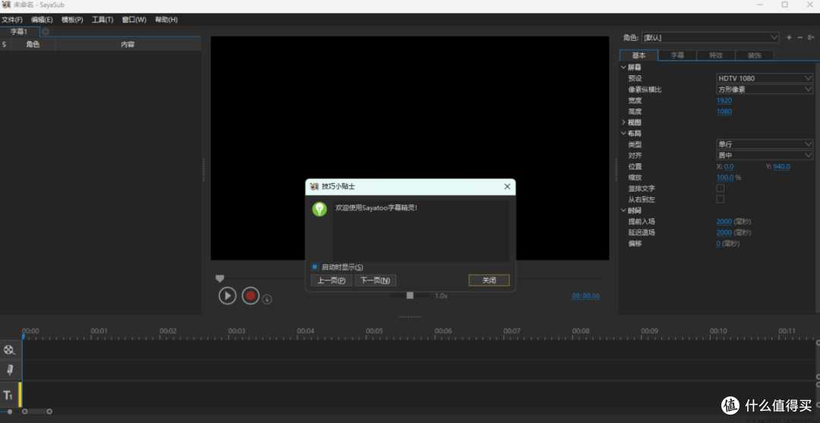Click the 延迟退场 value 2000

(724, 232)
